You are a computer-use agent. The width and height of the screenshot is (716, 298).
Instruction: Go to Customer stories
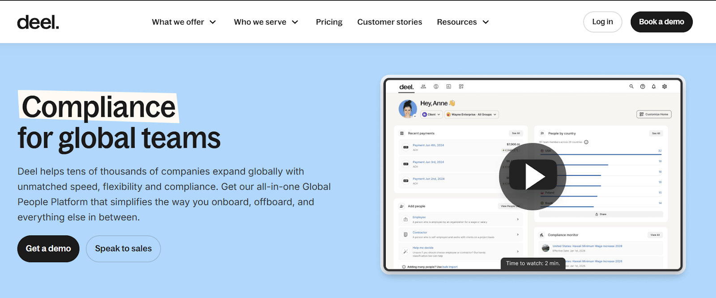[390, 22]
